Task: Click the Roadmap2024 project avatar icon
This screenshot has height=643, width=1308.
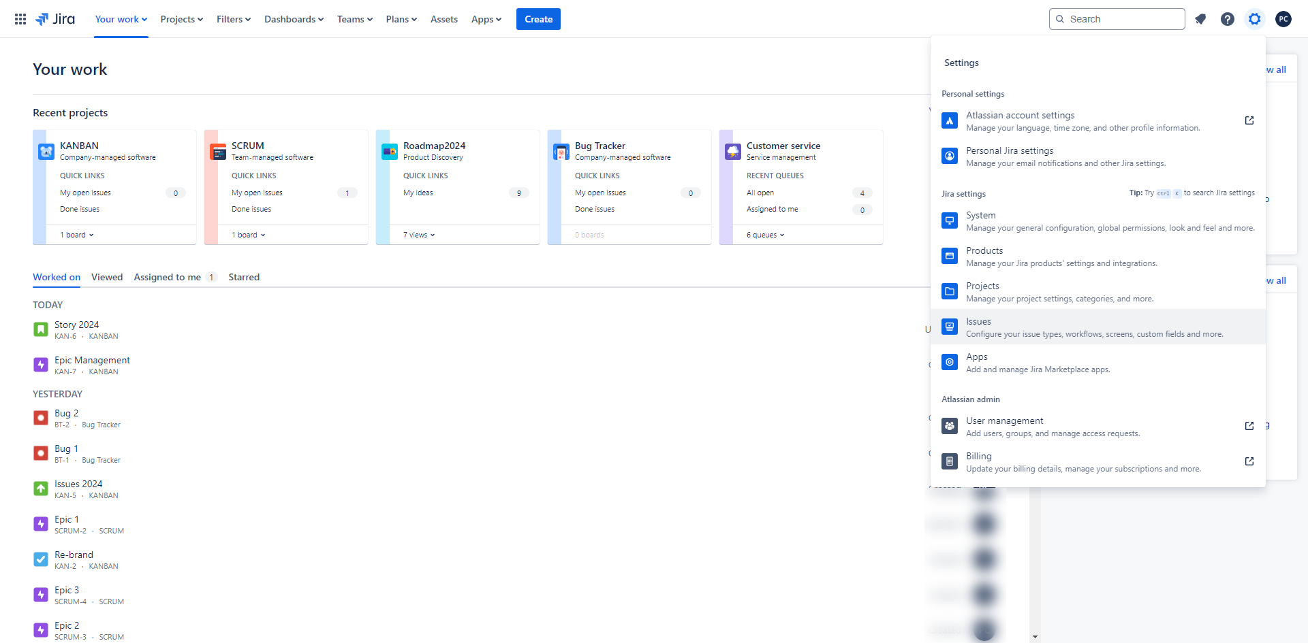Action: click(x=390, y=152)
